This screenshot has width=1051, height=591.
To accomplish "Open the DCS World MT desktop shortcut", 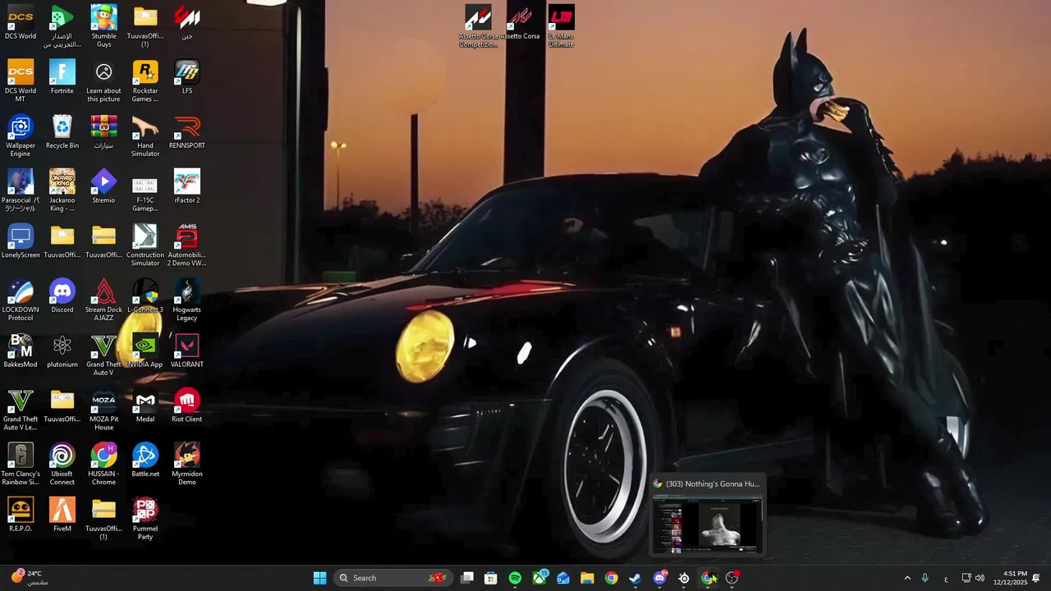I will coord(21,80).
